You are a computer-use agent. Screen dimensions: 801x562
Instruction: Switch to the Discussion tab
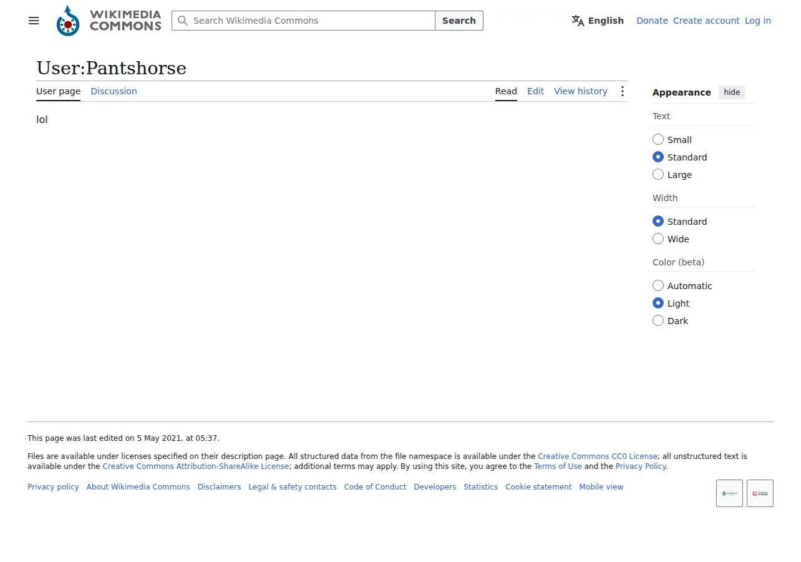click(x=114, y=91)
